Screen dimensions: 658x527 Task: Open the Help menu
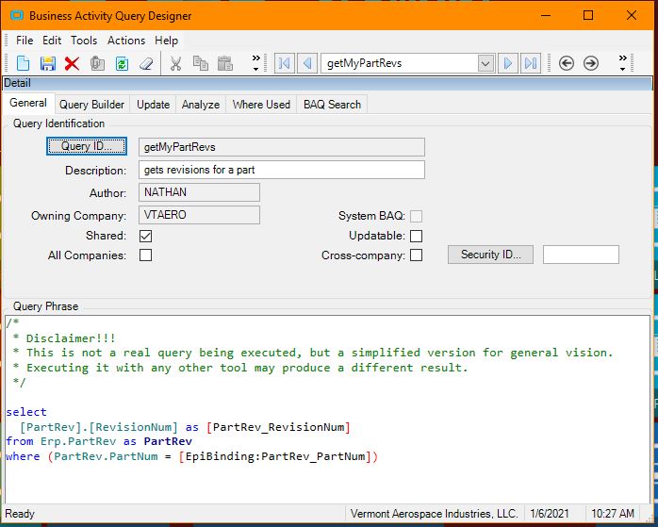coord(166,41)
